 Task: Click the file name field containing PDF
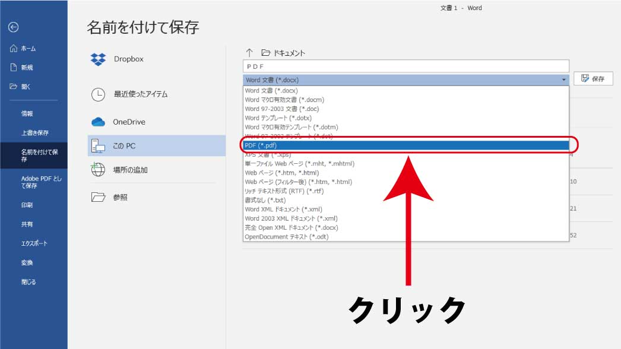pos(406,66)
